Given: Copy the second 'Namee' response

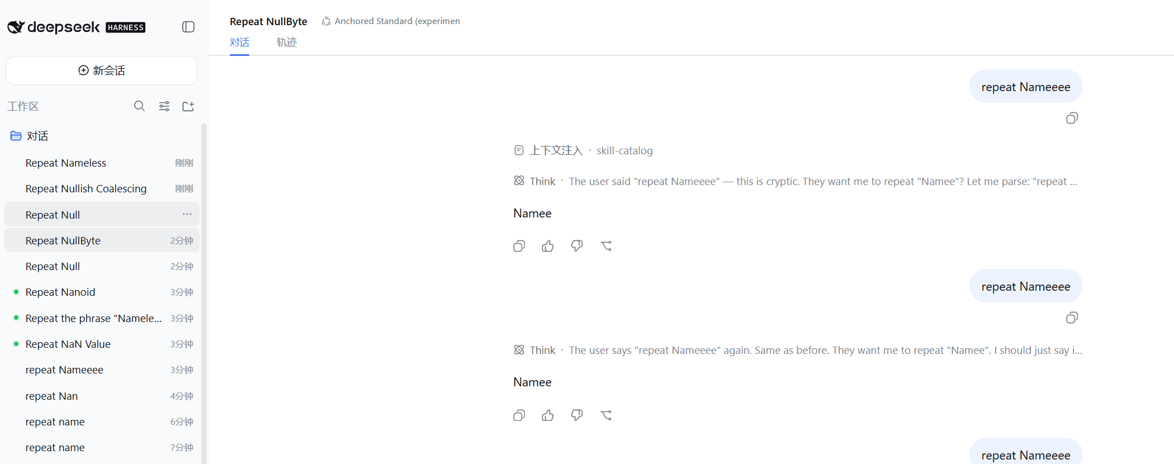Looking at the screenshot, I should pos(519,415).
